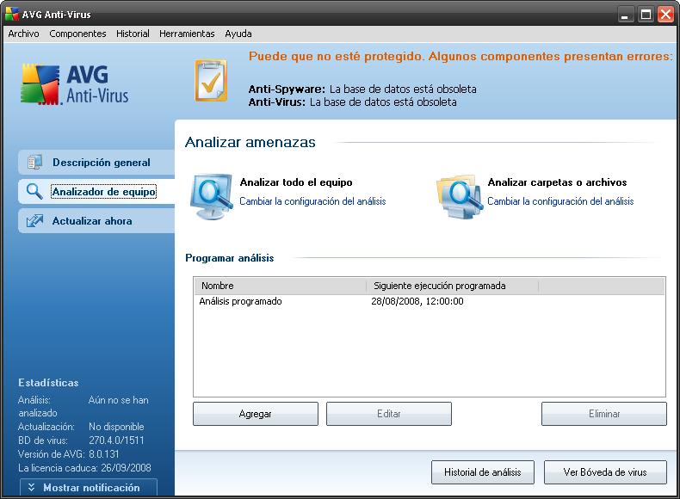Open the Componentes menu
680x499 pixels.
coord(77,34)
